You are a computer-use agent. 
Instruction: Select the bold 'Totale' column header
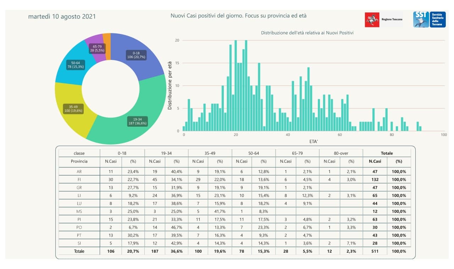pyautogui.click(x=387, y=153)
